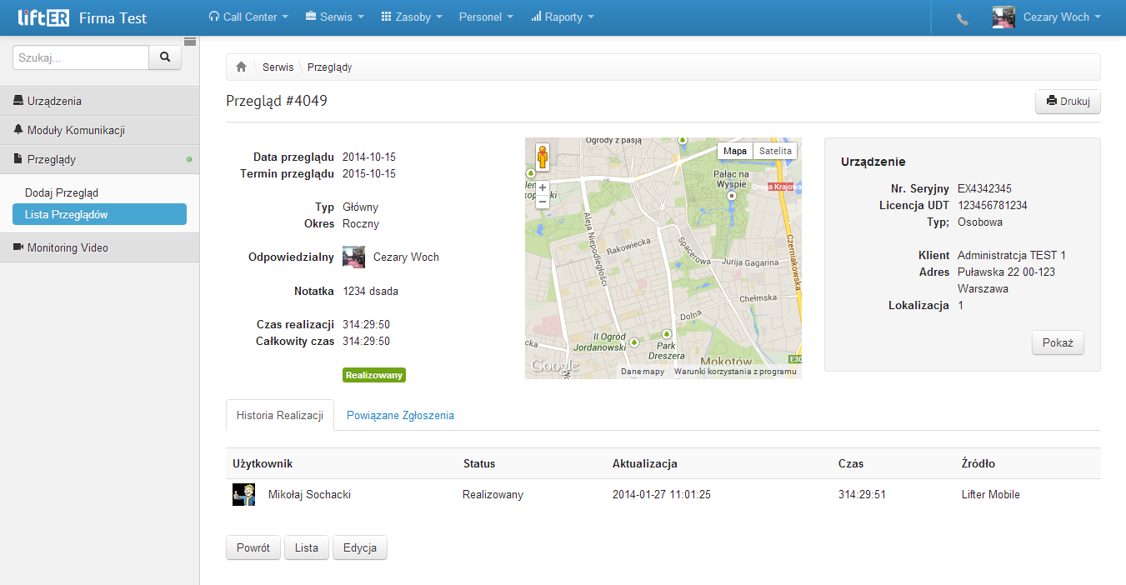Screen dimensions: 1126x585
Task: Zoom in on the map
Action: [x=543, y=187]
